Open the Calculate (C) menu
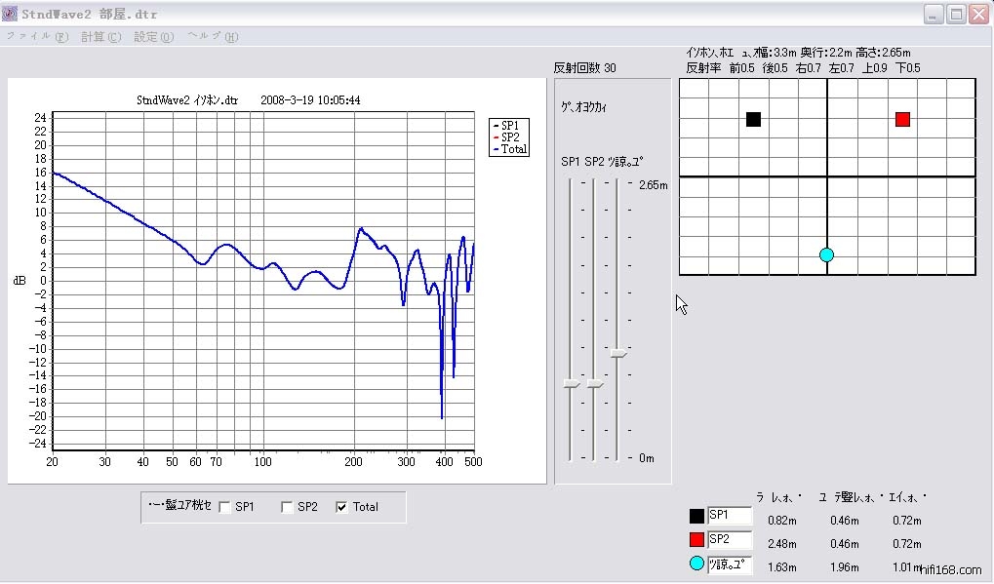 pos(101,37)
